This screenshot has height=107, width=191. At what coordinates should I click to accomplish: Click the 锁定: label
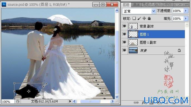click(x=127, y=19)
